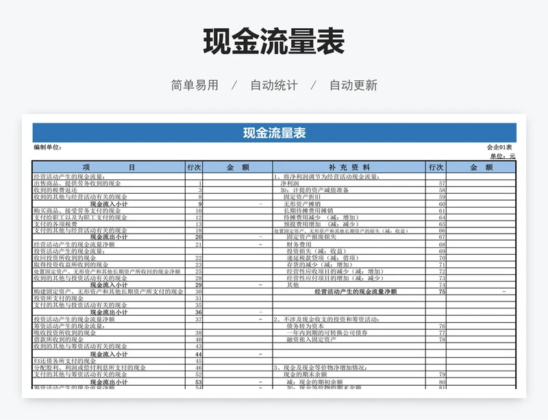The image size is (548, 420).
Task: Select the 编制单位: label
Action: tap(47, 147)
